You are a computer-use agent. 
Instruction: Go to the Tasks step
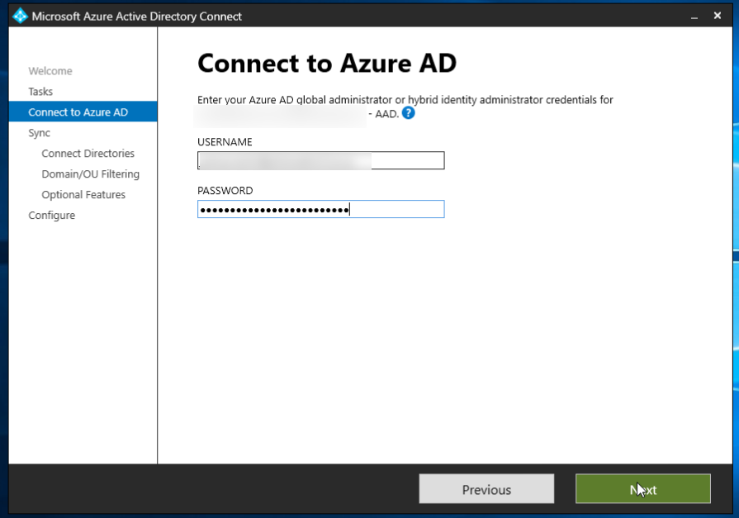point(40,92)
